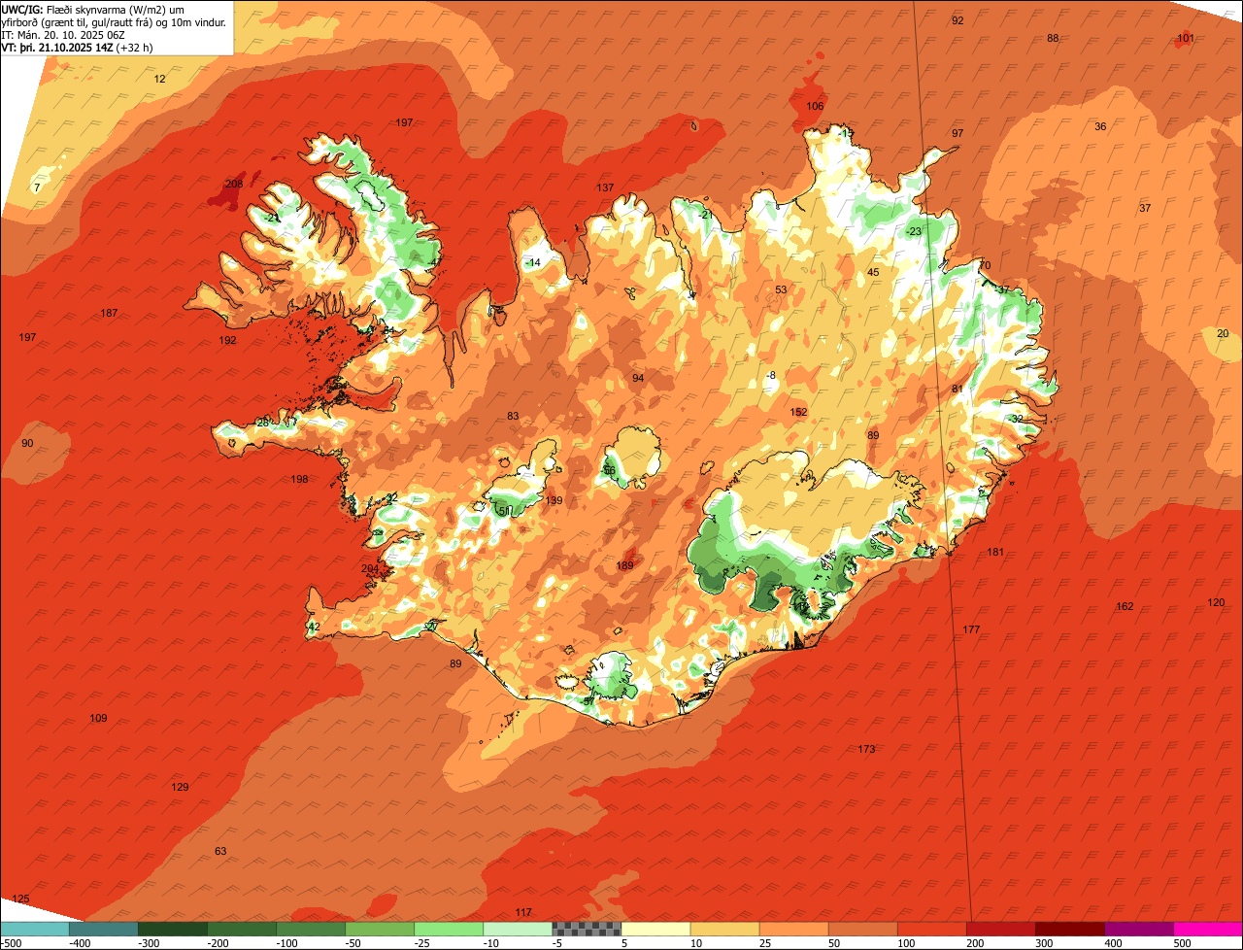Click the inland value 45
The image size is (1243, 950).
point(873,272)
